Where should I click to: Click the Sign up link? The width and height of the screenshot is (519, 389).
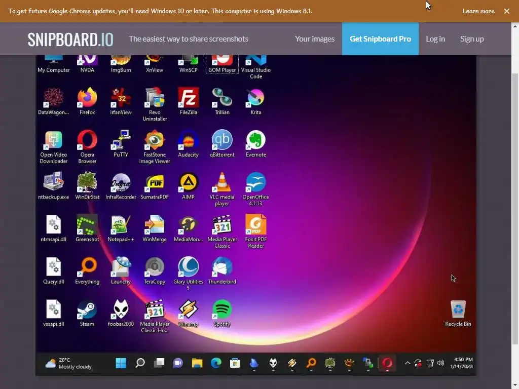click(472, 38)
